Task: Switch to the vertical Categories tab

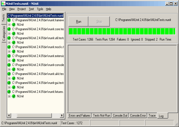Action: tap(4, 33)
